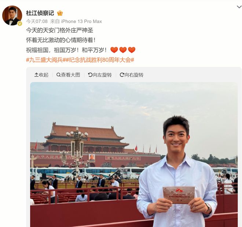Click the yellow verified V badge

19,23
